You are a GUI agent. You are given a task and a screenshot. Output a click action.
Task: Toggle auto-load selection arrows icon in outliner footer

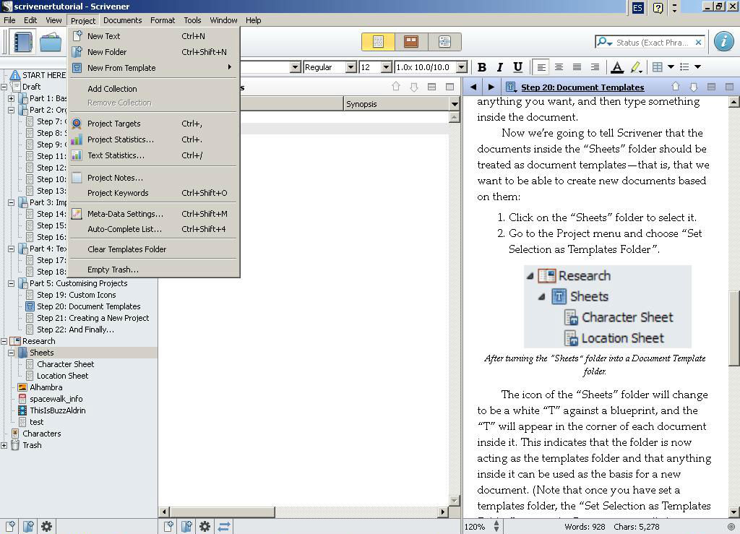224,527
